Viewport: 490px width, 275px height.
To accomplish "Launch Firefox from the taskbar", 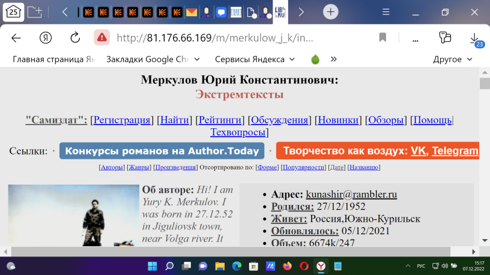I will (287, 265).
